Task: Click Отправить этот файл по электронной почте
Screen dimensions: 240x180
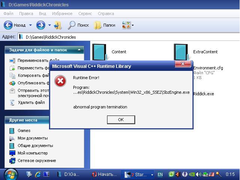Action: click(33, 93)
